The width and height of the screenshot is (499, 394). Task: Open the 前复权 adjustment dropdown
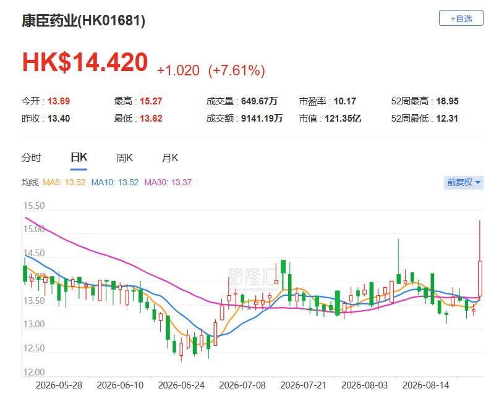(x=463, y=182)
